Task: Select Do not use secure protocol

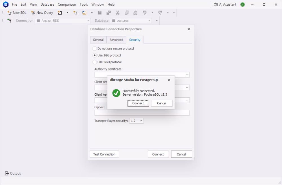Action: point(94,49)
